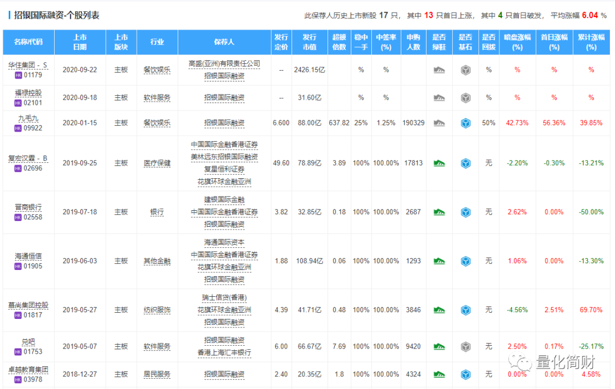Click the cornerstone cube icon in 慕尚集团控股 row
Image resolution: width=615 pixels, height=389 pixels.
click(466, 310)
